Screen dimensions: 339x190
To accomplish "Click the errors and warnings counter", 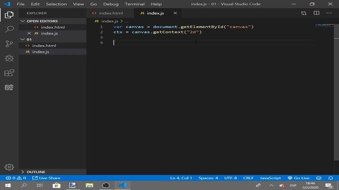I will [16, 178].
